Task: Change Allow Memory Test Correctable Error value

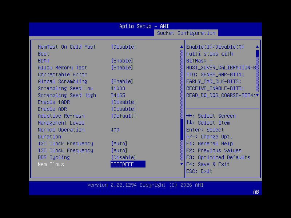Action: tap(122, 68)
